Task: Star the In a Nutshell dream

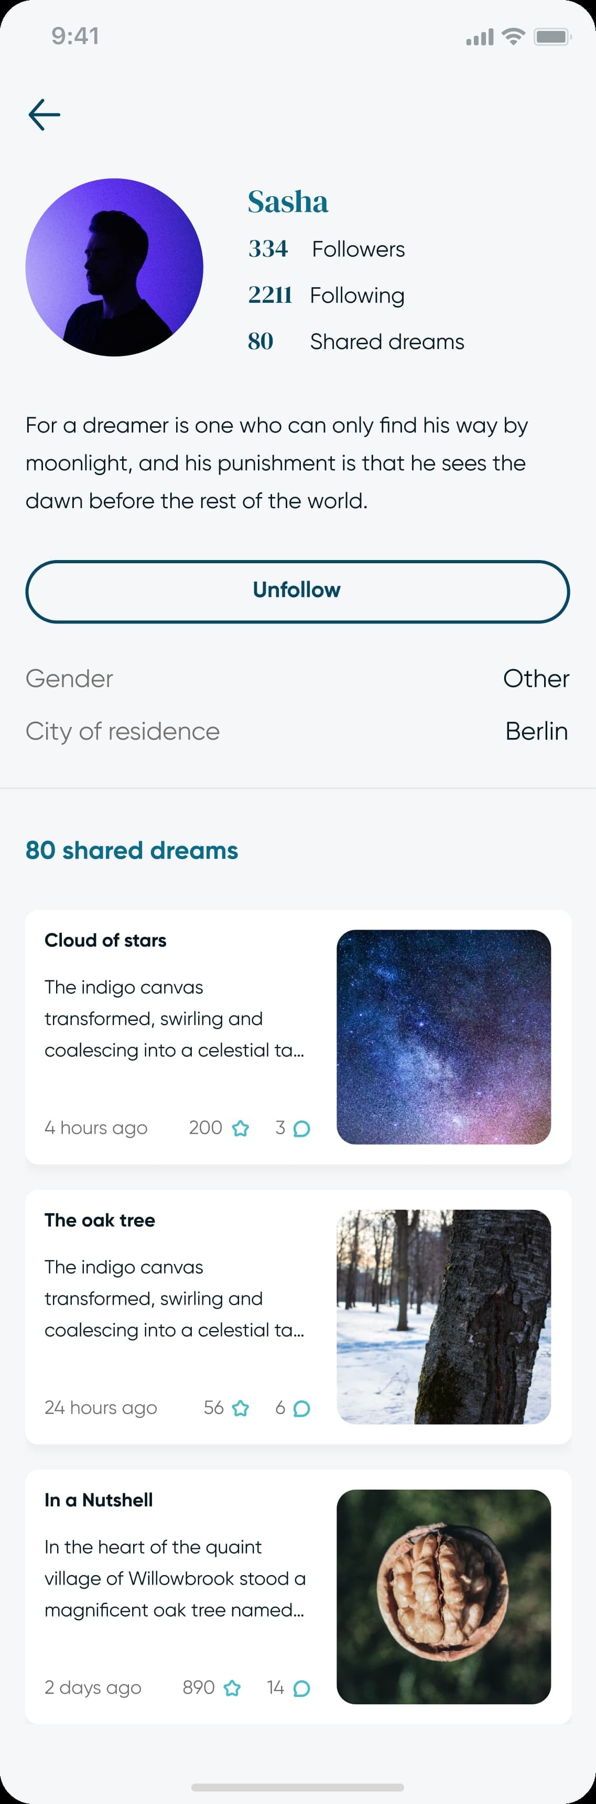Action: (232, 1688)
